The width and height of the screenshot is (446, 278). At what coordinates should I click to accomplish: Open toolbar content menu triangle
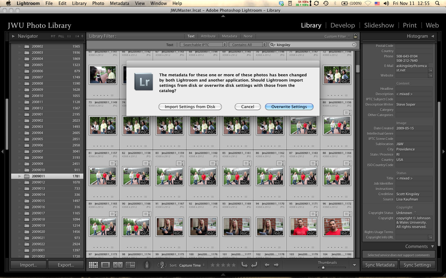pyautogui.click(x=354, y=265)
